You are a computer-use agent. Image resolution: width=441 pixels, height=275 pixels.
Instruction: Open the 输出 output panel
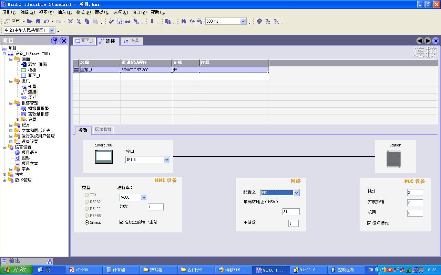[23, 261]
